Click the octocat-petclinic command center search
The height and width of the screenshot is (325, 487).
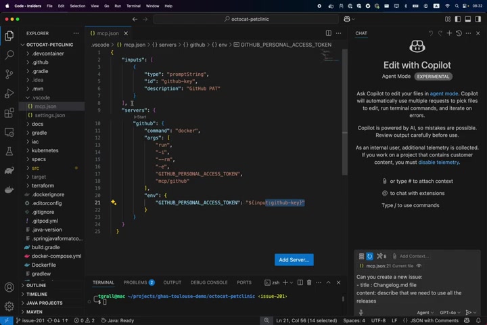pyautogui.click(x=246, y=19)
